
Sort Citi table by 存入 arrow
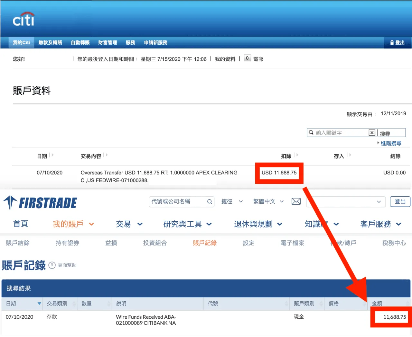coord(350,155)
